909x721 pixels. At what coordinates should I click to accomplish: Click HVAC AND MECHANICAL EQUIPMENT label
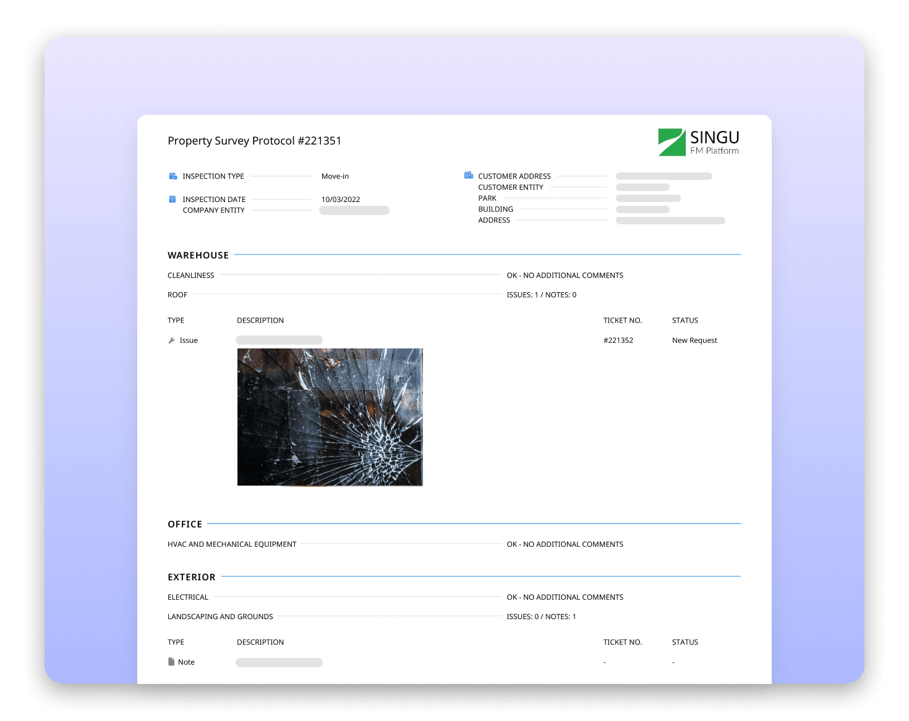click(x=232, y=544)
